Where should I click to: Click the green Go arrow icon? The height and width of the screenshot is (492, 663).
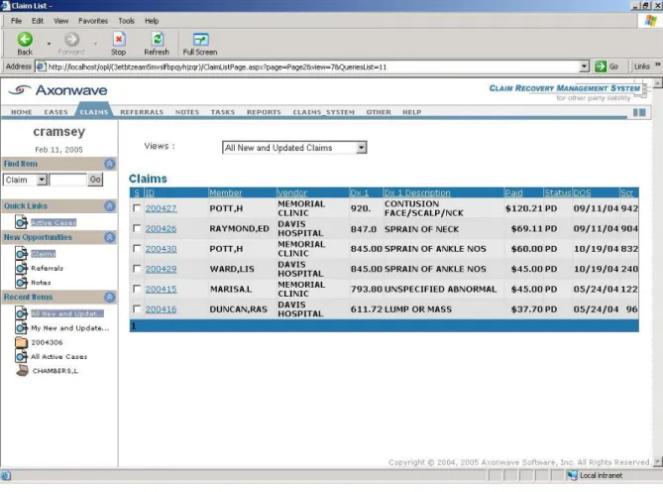pos(601,66)
